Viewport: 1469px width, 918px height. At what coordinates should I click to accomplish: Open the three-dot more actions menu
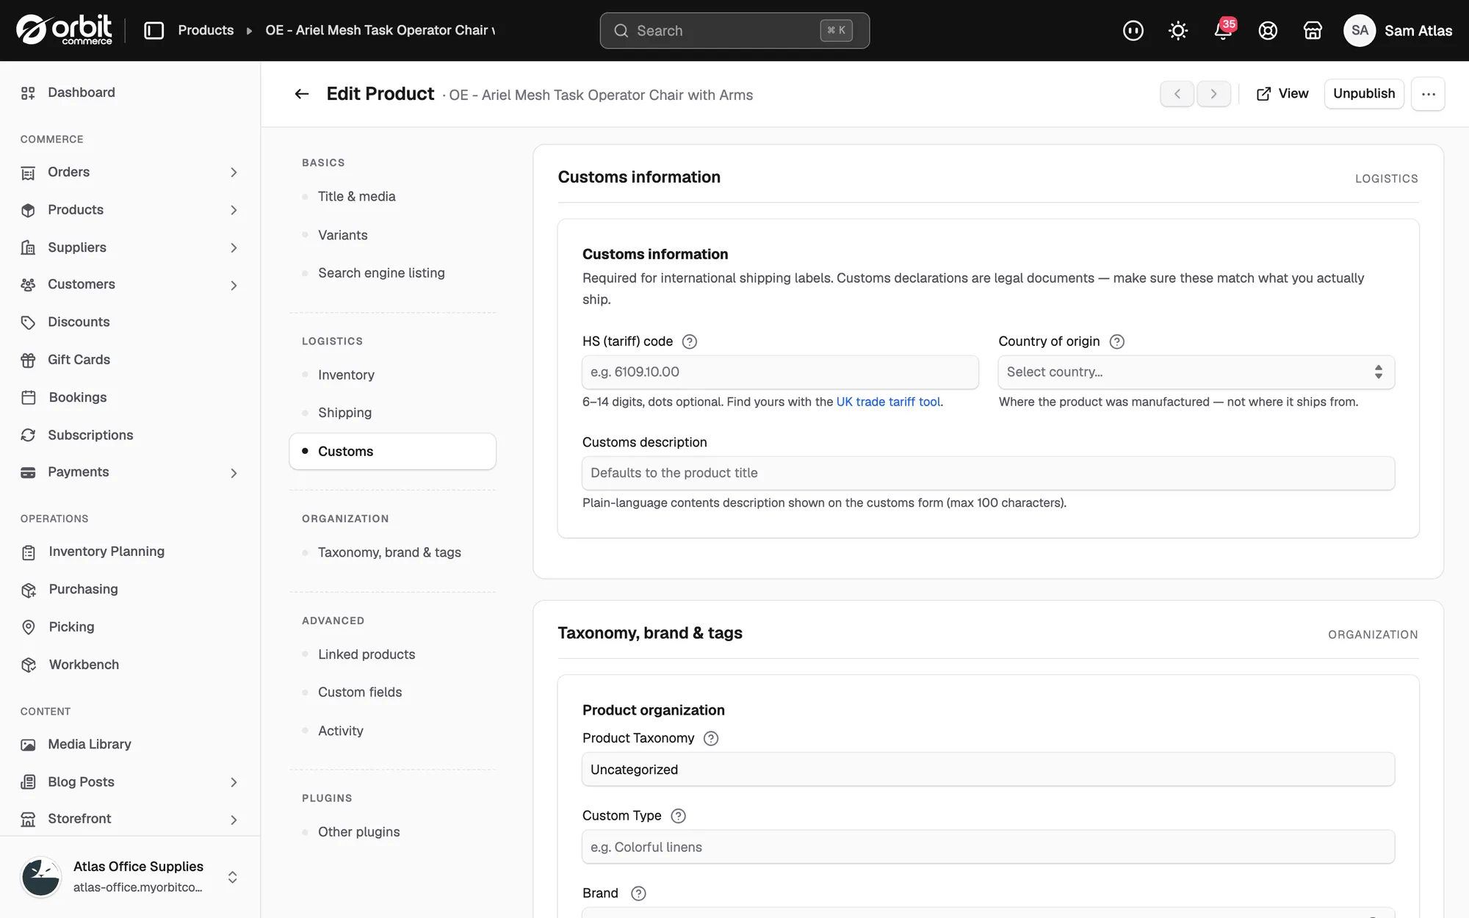coord(1428,93)
